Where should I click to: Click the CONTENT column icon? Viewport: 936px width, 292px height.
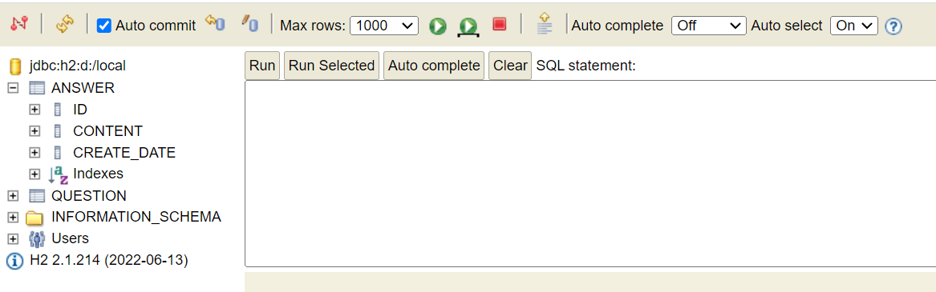click(x=57, y=131)
